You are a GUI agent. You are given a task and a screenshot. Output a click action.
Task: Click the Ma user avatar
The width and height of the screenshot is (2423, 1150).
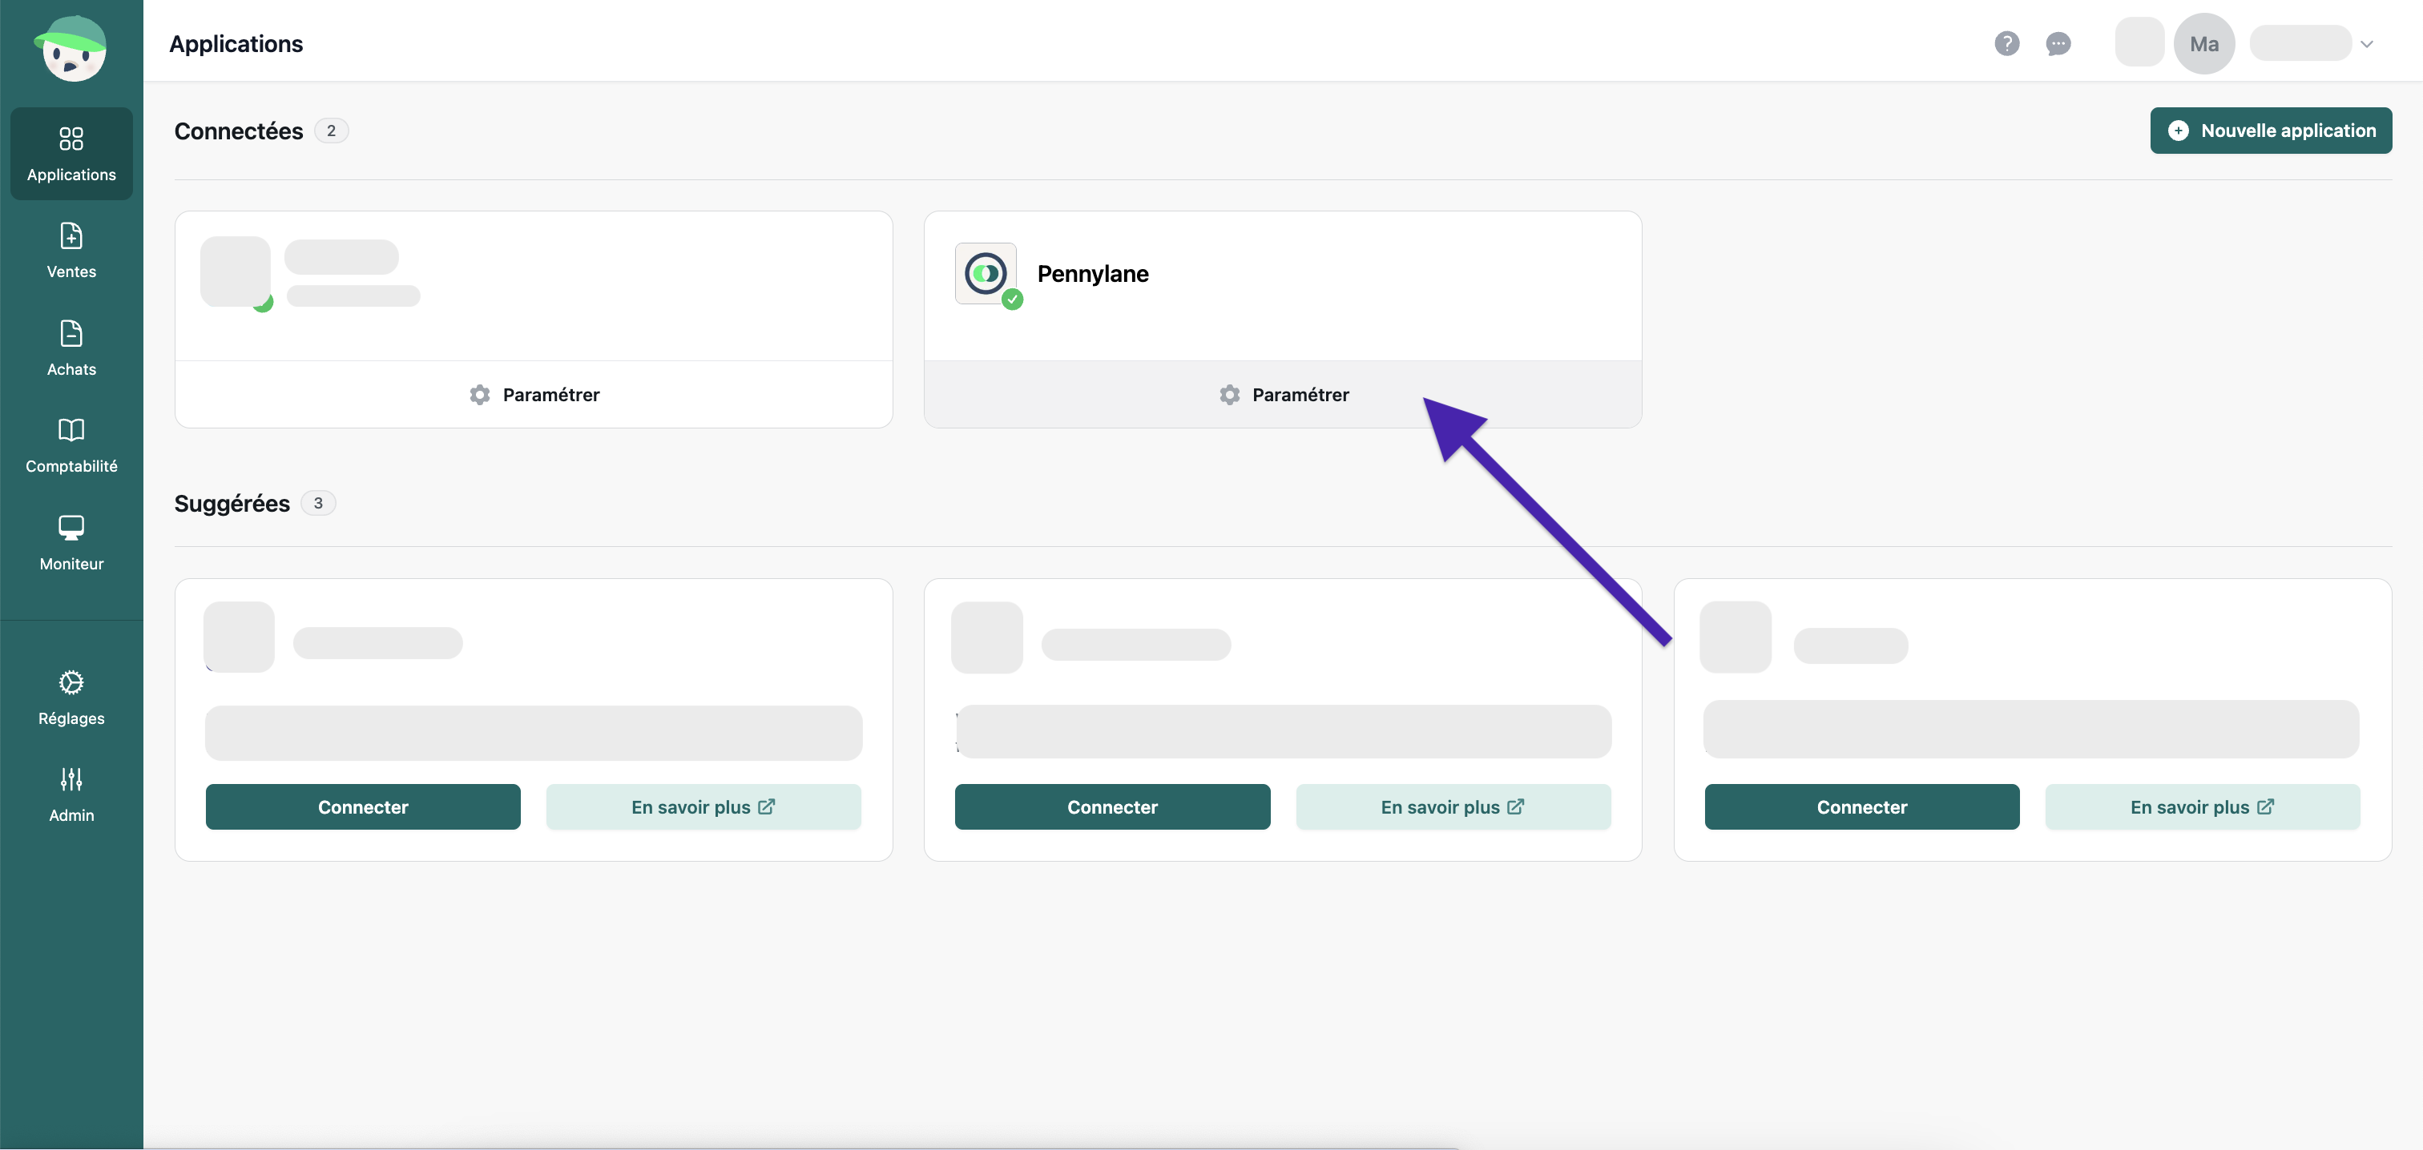[x=2203, y=43]
